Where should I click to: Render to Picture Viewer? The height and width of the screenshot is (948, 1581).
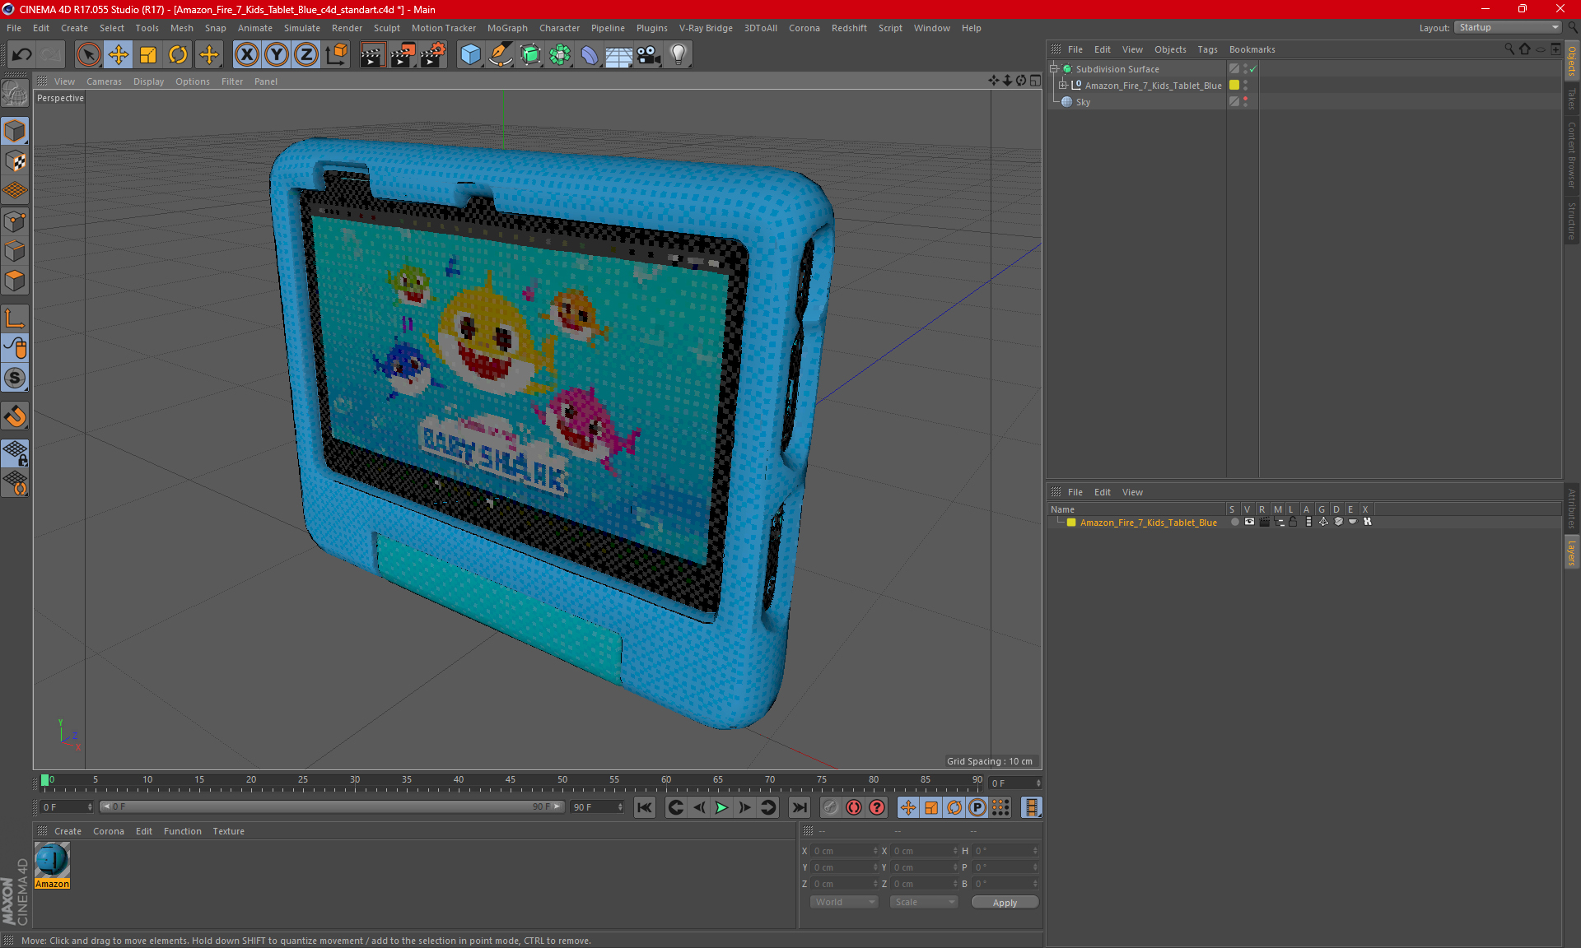tap(403, 54)
